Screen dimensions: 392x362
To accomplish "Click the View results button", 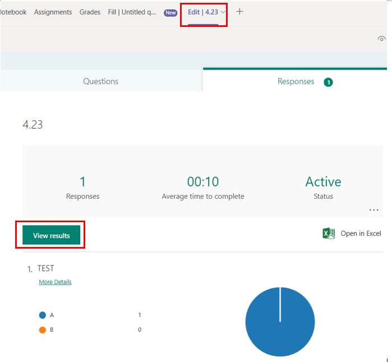I will tap(51, 235).
